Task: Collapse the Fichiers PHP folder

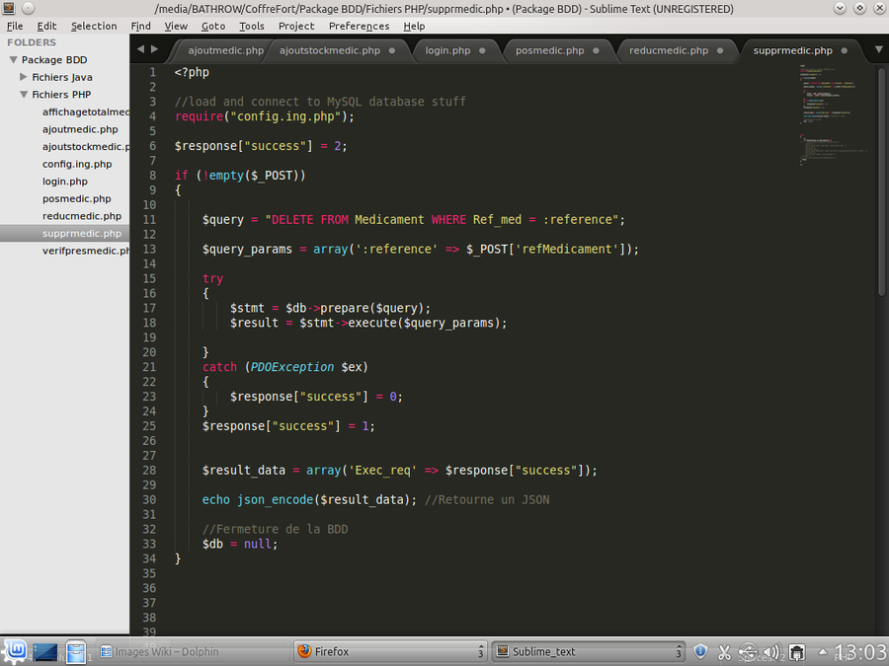Action: coord(24,95)
